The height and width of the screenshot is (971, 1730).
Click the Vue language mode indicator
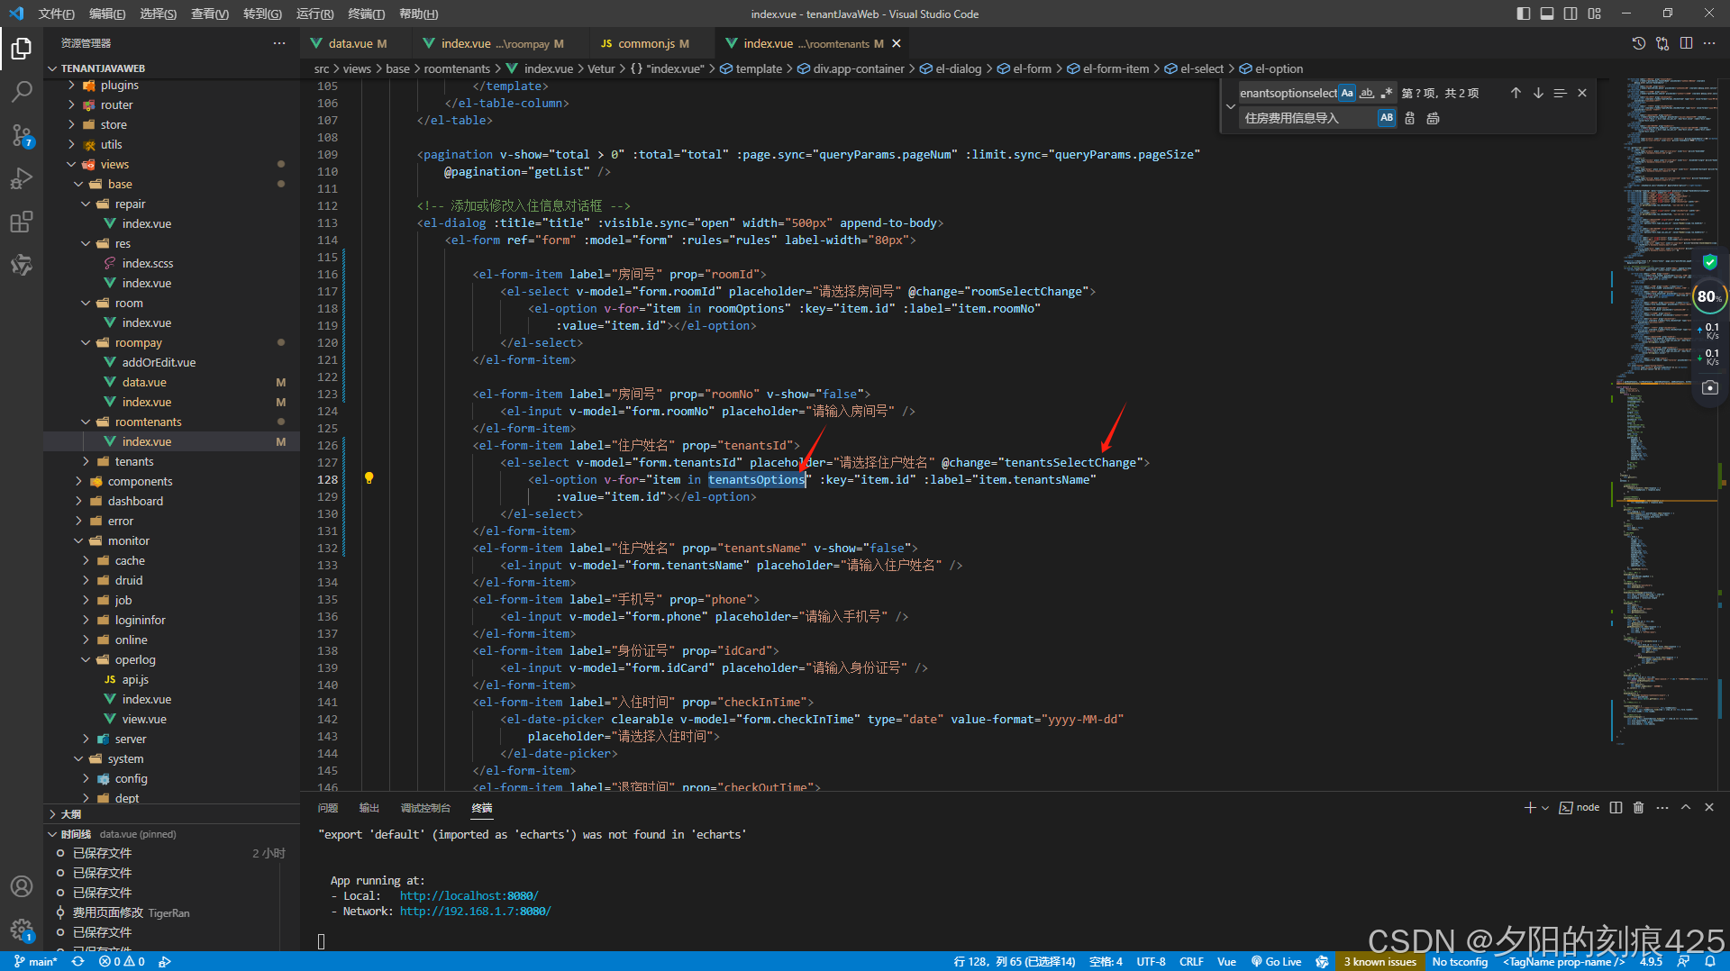[1226, 961]
